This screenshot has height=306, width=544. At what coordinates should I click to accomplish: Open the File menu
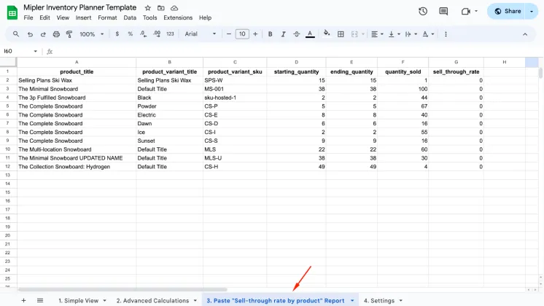coord(28,17)
